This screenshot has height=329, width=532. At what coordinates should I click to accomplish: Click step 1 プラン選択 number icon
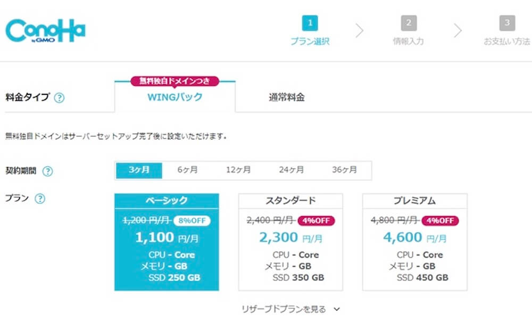point(310,23)
